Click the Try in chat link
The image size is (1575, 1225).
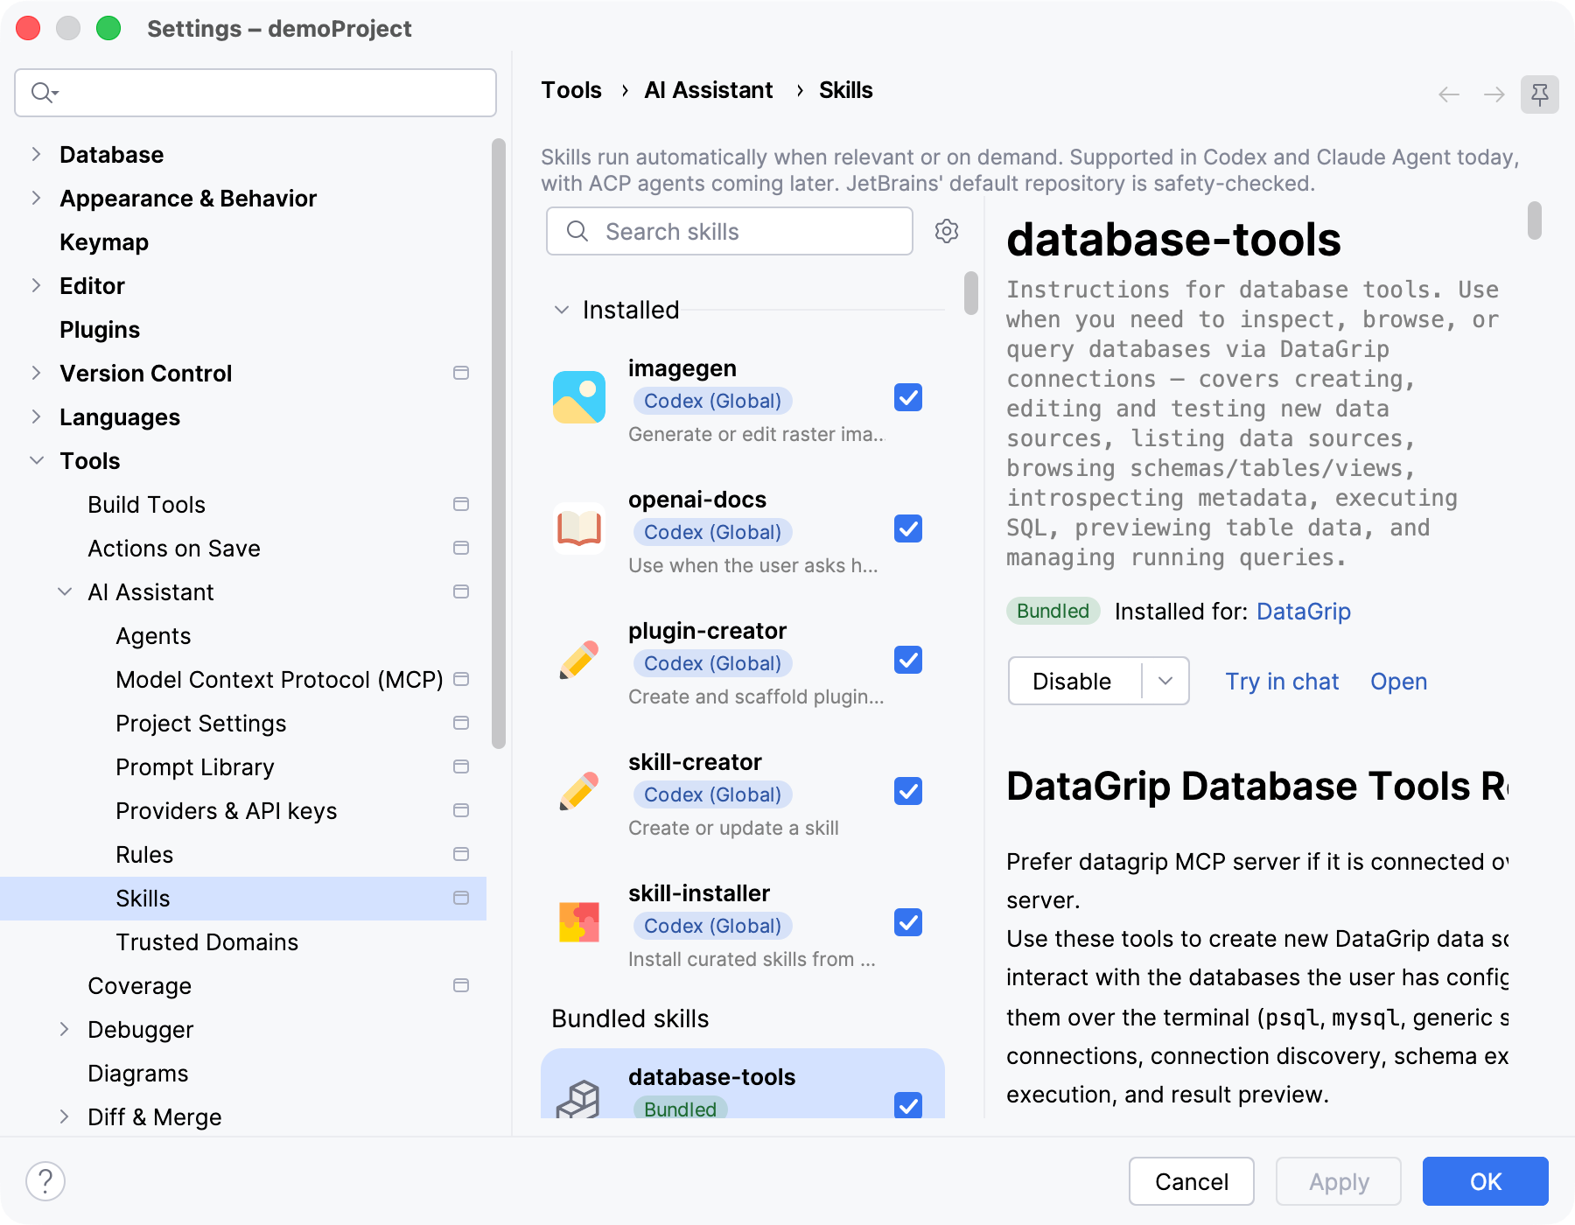pos(1282,681)
